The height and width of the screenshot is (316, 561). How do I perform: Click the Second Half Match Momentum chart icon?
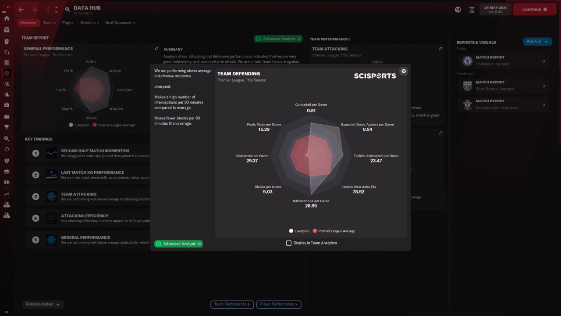(x=51, y=153)
